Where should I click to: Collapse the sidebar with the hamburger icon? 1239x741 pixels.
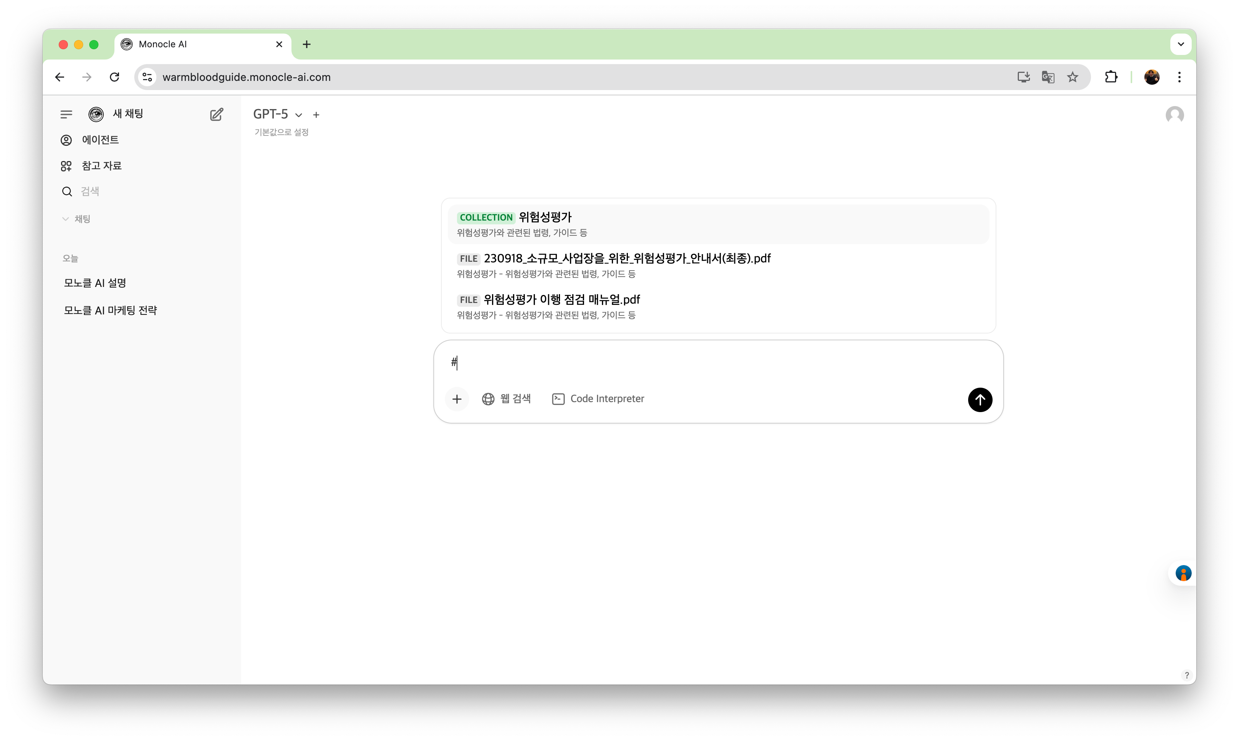(66, 114)
